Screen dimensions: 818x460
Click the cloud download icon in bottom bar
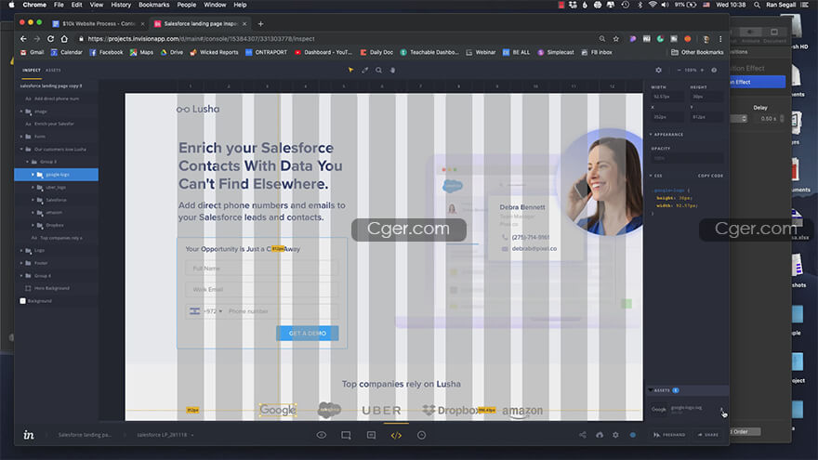pyautogui.click(x=600, y=435)
